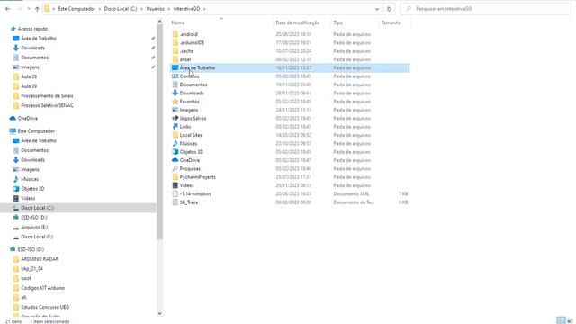576x324 pixels.
Task: Navigate up one folder level
Action: click(37, 9)
